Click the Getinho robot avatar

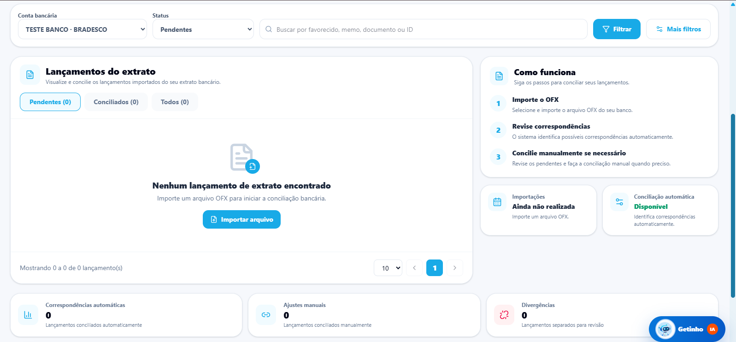pyautogui.click(x=665, y=329)
